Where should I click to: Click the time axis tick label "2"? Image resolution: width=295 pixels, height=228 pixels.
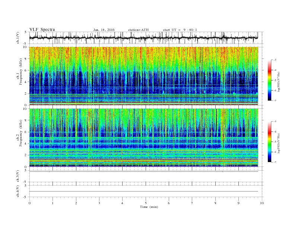tap(76, 203)
